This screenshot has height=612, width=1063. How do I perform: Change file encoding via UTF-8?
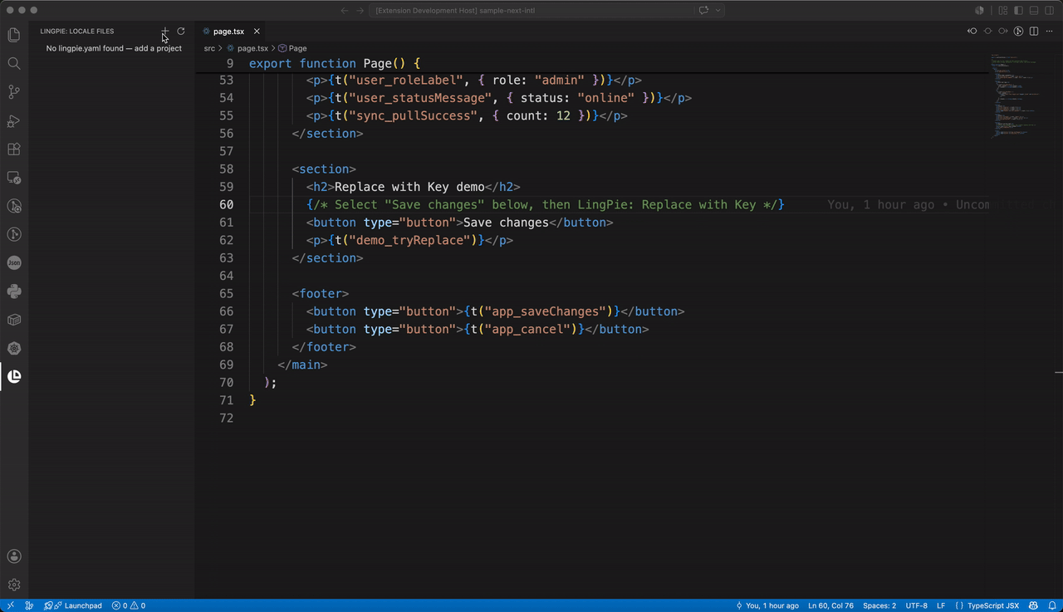tap(917, 605)
